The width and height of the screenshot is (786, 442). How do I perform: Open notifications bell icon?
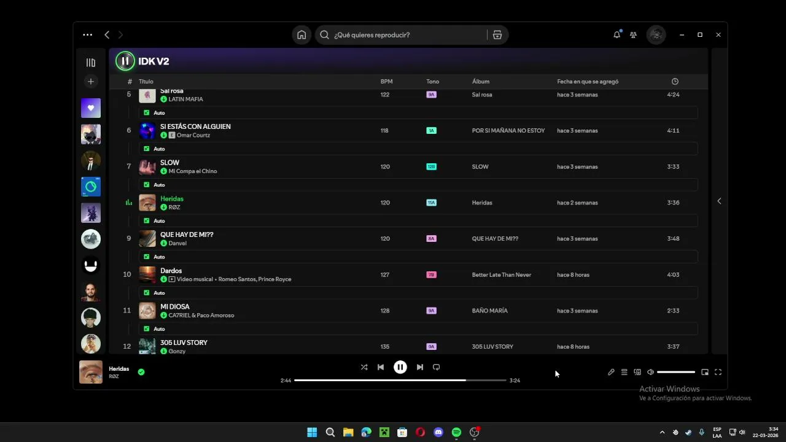click(x=617, y=35)
